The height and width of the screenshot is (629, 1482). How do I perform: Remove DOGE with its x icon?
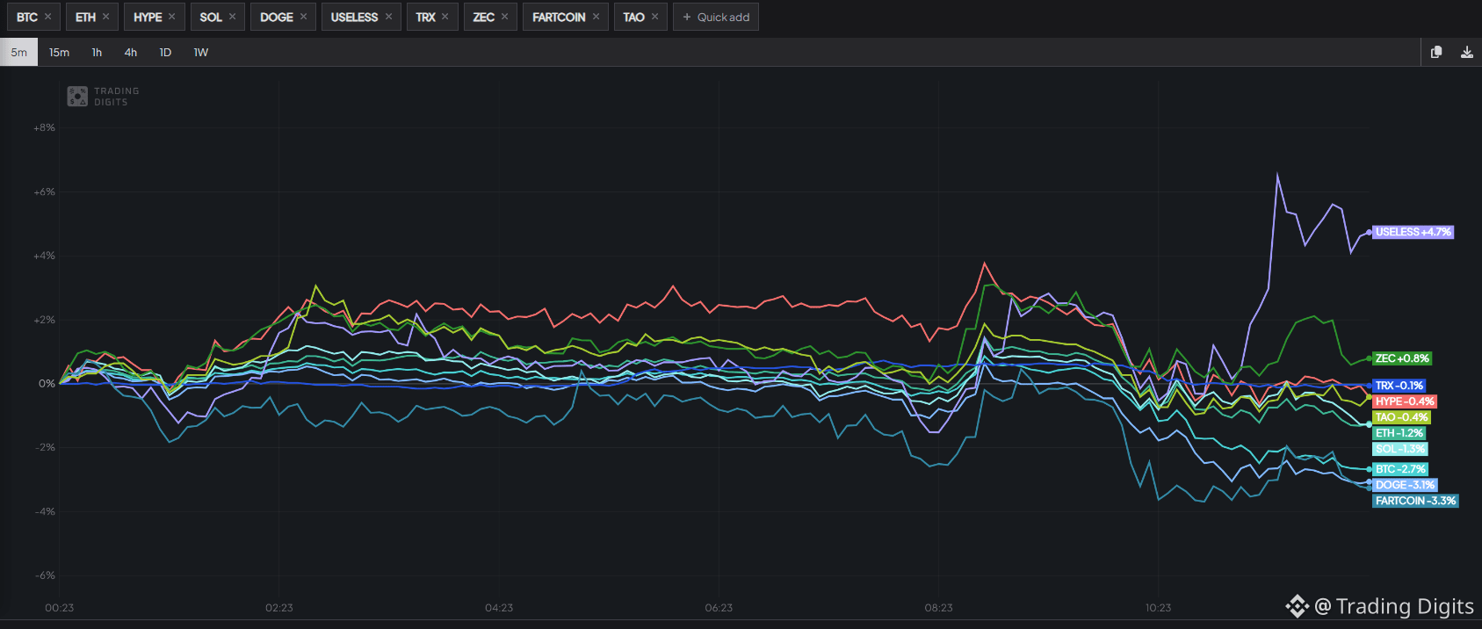click(303, 17)
